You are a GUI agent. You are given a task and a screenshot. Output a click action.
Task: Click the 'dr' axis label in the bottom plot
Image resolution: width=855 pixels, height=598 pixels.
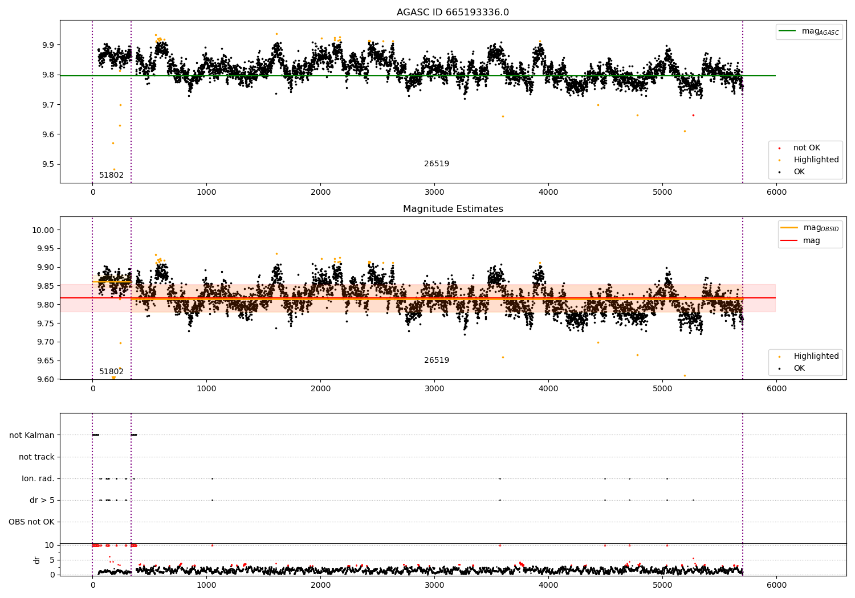37,560
